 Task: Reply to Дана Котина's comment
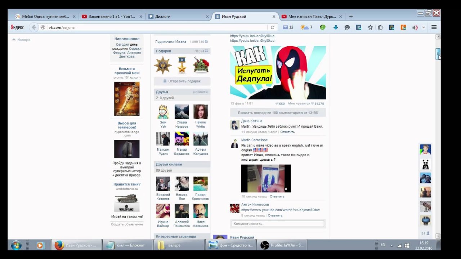pos(287,132)
